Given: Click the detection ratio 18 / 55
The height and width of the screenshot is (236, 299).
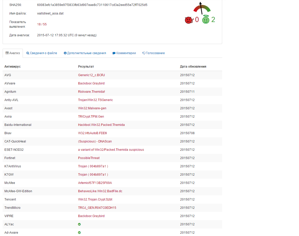Looking at the screenshot, I should (x=42, y=24).
